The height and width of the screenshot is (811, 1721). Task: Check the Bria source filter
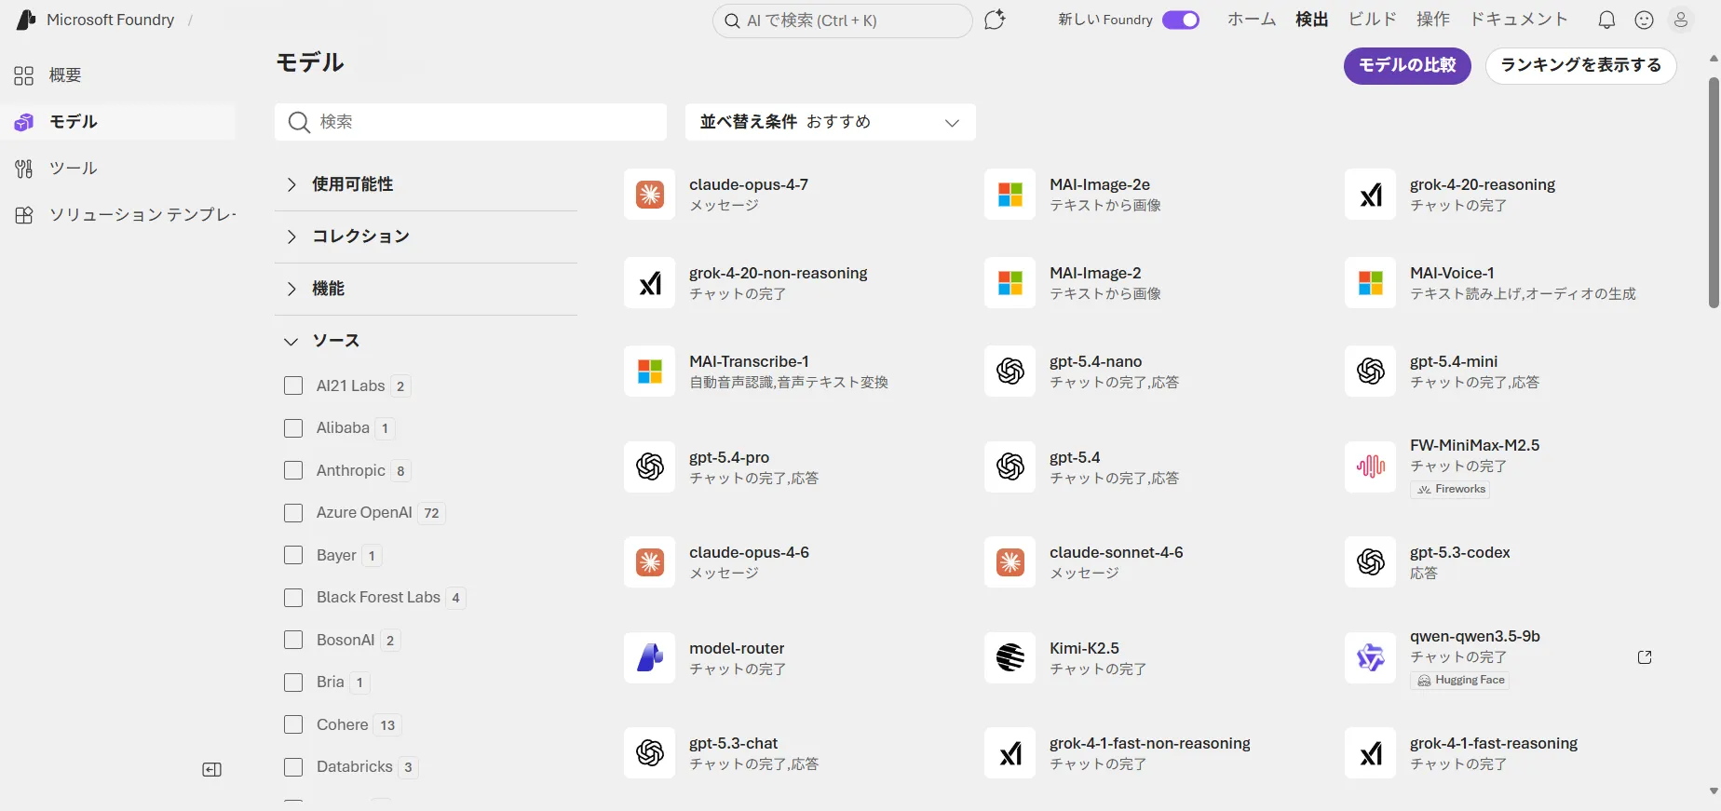(x=293, y=683)
